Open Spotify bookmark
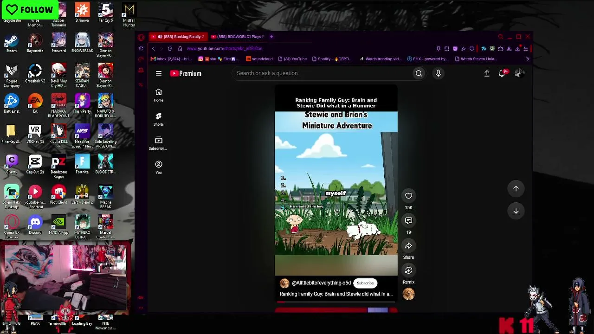Viewport: 594px width, 334px height. click(x=333, y=59)
